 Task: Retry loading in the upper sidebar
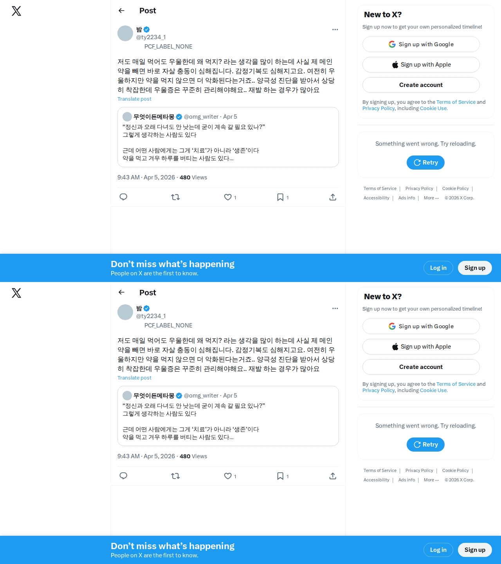tap(425, 163)
